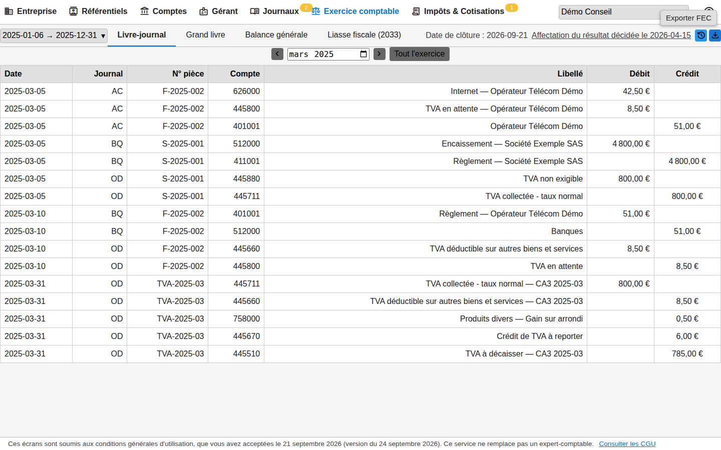
Task: Open the calendar picker in month field
Action: pyautogui.click(x=364, y=54)
